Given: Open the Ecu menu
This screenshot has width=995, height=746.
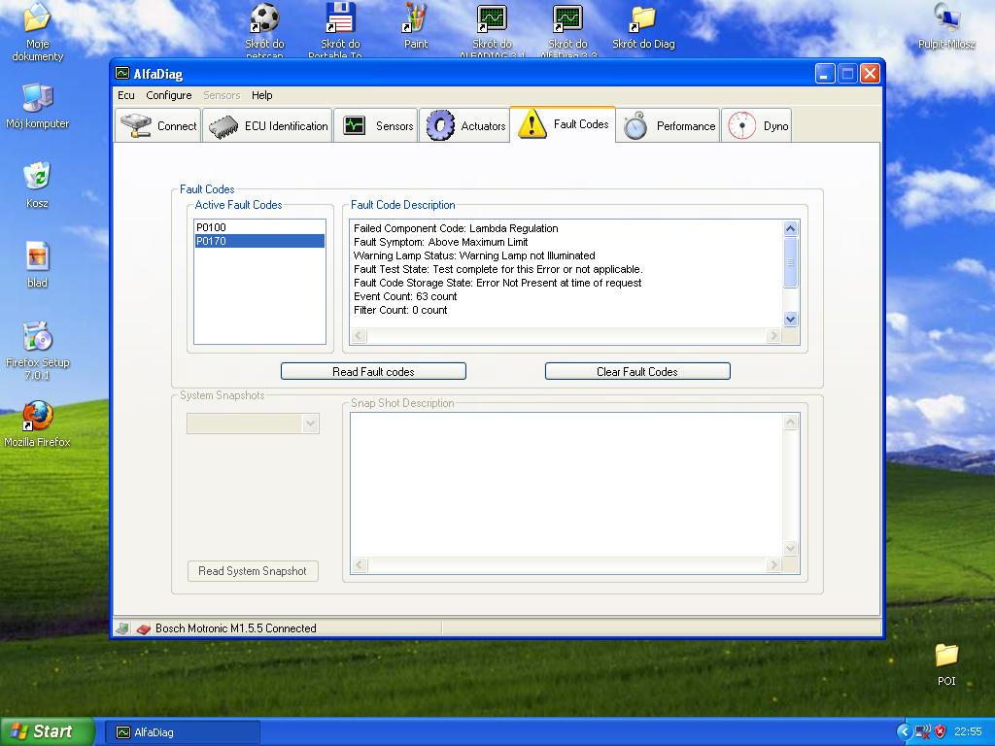Looking at the screenshot, I should point(126,95).
